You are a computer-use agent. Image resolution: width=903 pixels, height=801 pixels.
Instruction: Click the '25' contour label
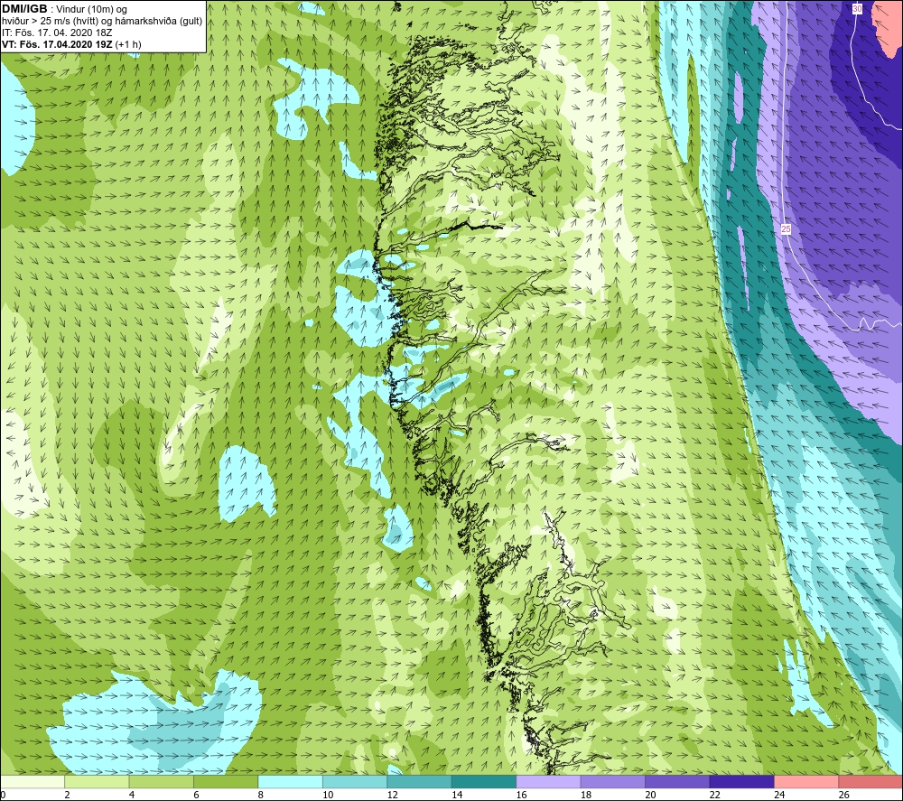tap(787, 229)
